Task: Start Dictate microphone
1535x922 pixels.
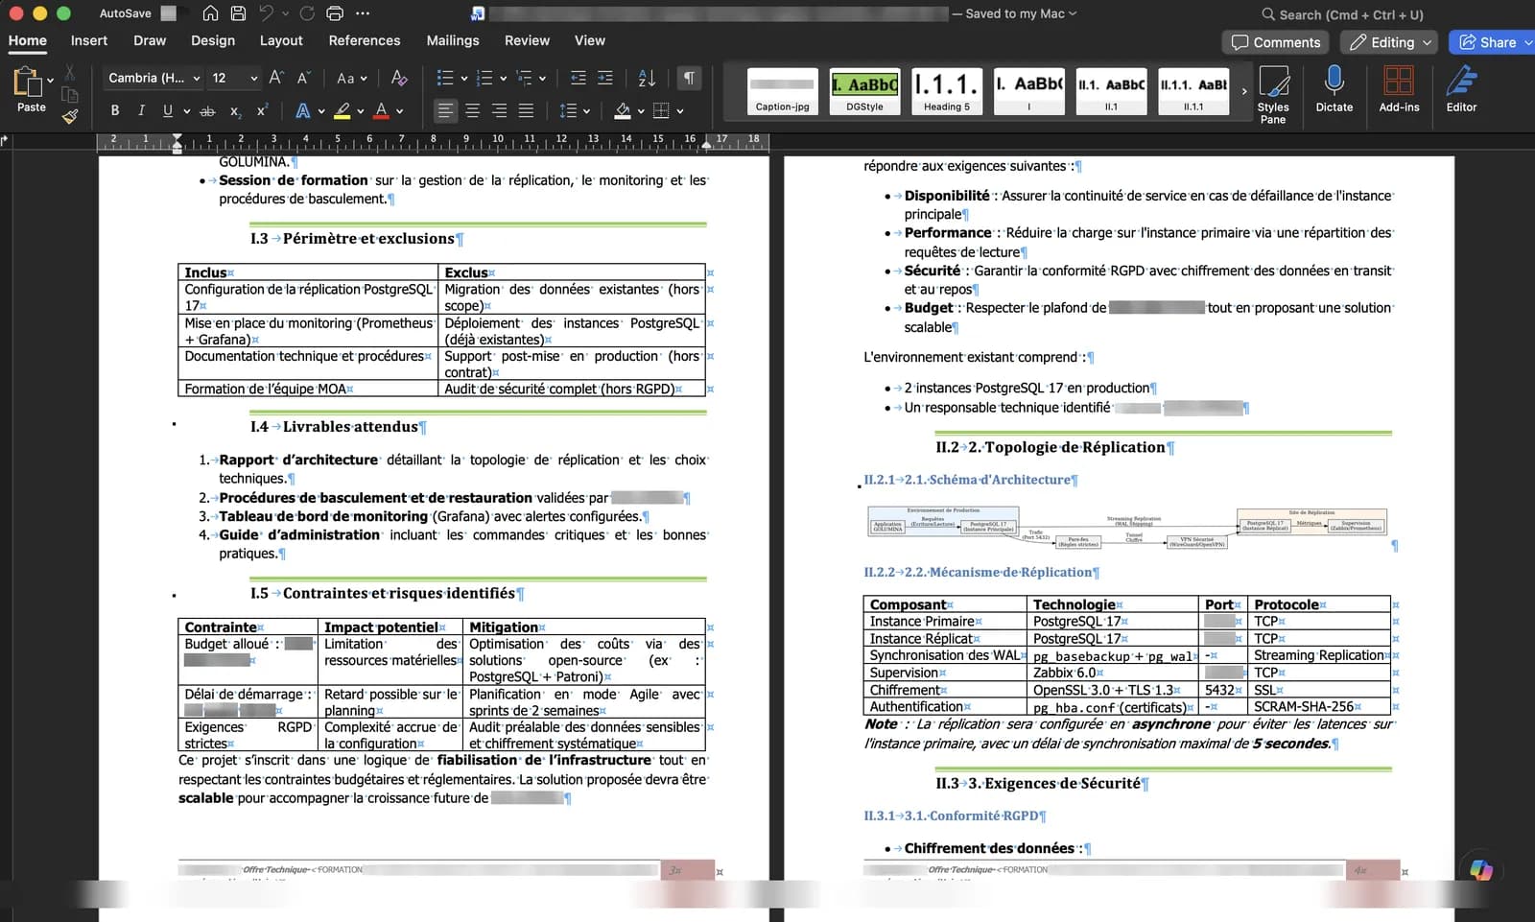Action: pos(1334,89)
